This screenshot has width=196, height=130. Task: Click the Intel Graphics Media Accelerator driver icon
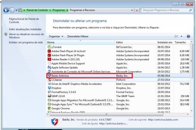point(49,84)
